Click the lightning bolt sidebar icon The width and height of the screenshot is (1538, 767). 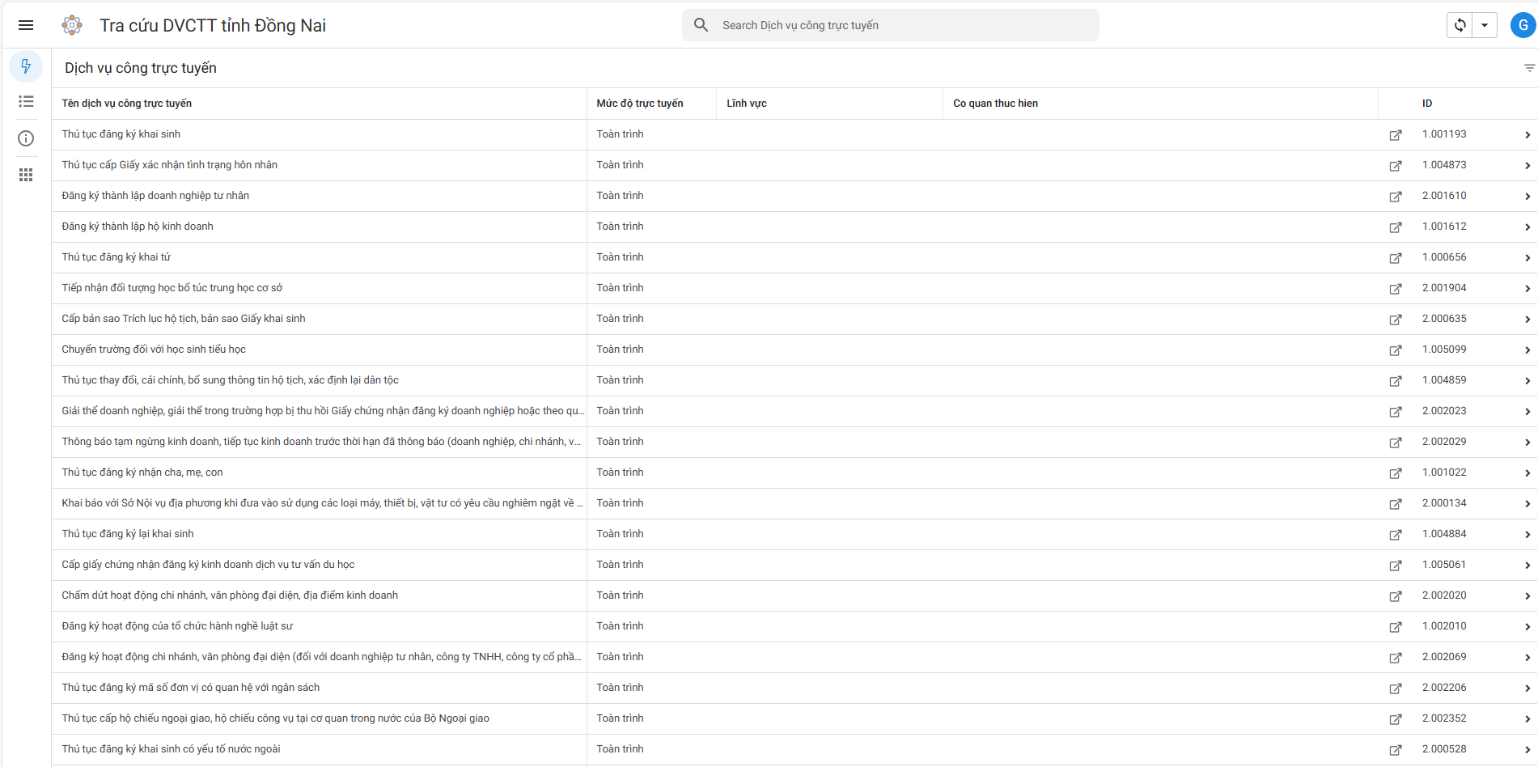click(26, 66)
